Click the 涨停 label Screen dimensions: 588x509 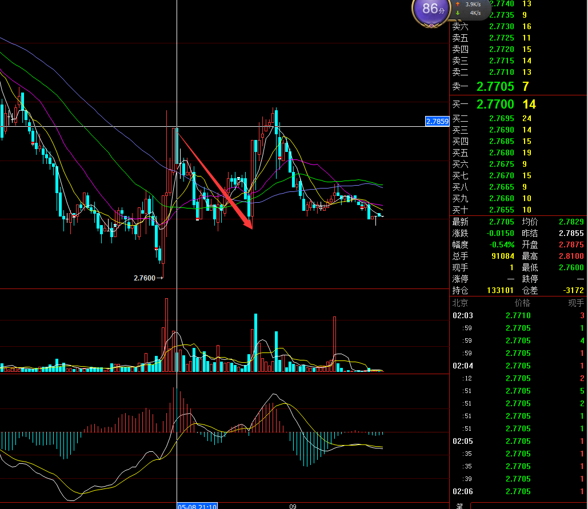point(460,279)
